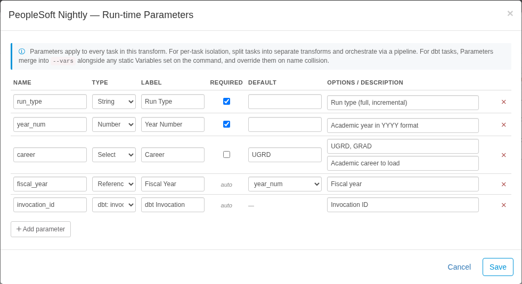
Task: Click the 'auto' text in invocation_id row
Action: [226, 205]
